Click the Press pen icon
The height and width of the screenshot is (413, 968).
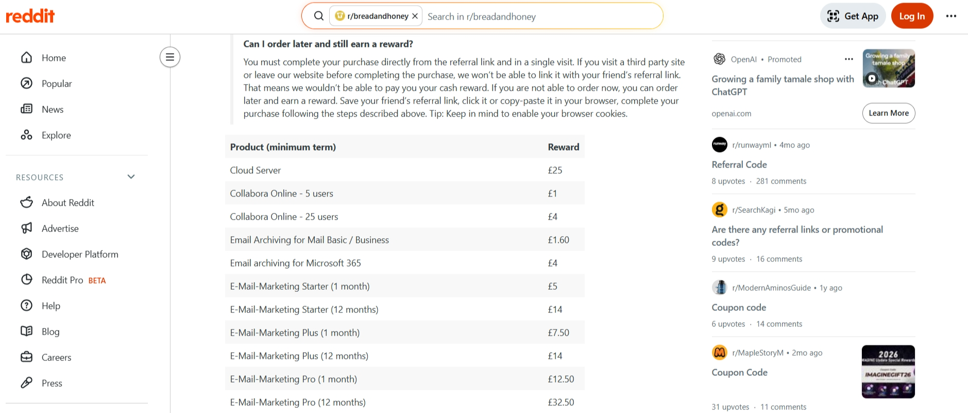coord(27,383)
